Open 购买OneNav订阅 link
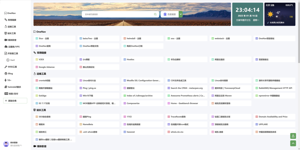 (x=142, y=46)
